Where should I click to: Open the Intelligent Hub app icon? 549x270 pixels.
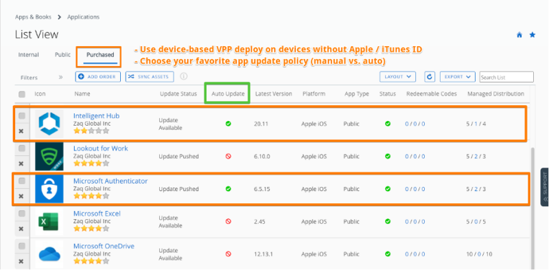pyautogui.click(x=49, y=124)
